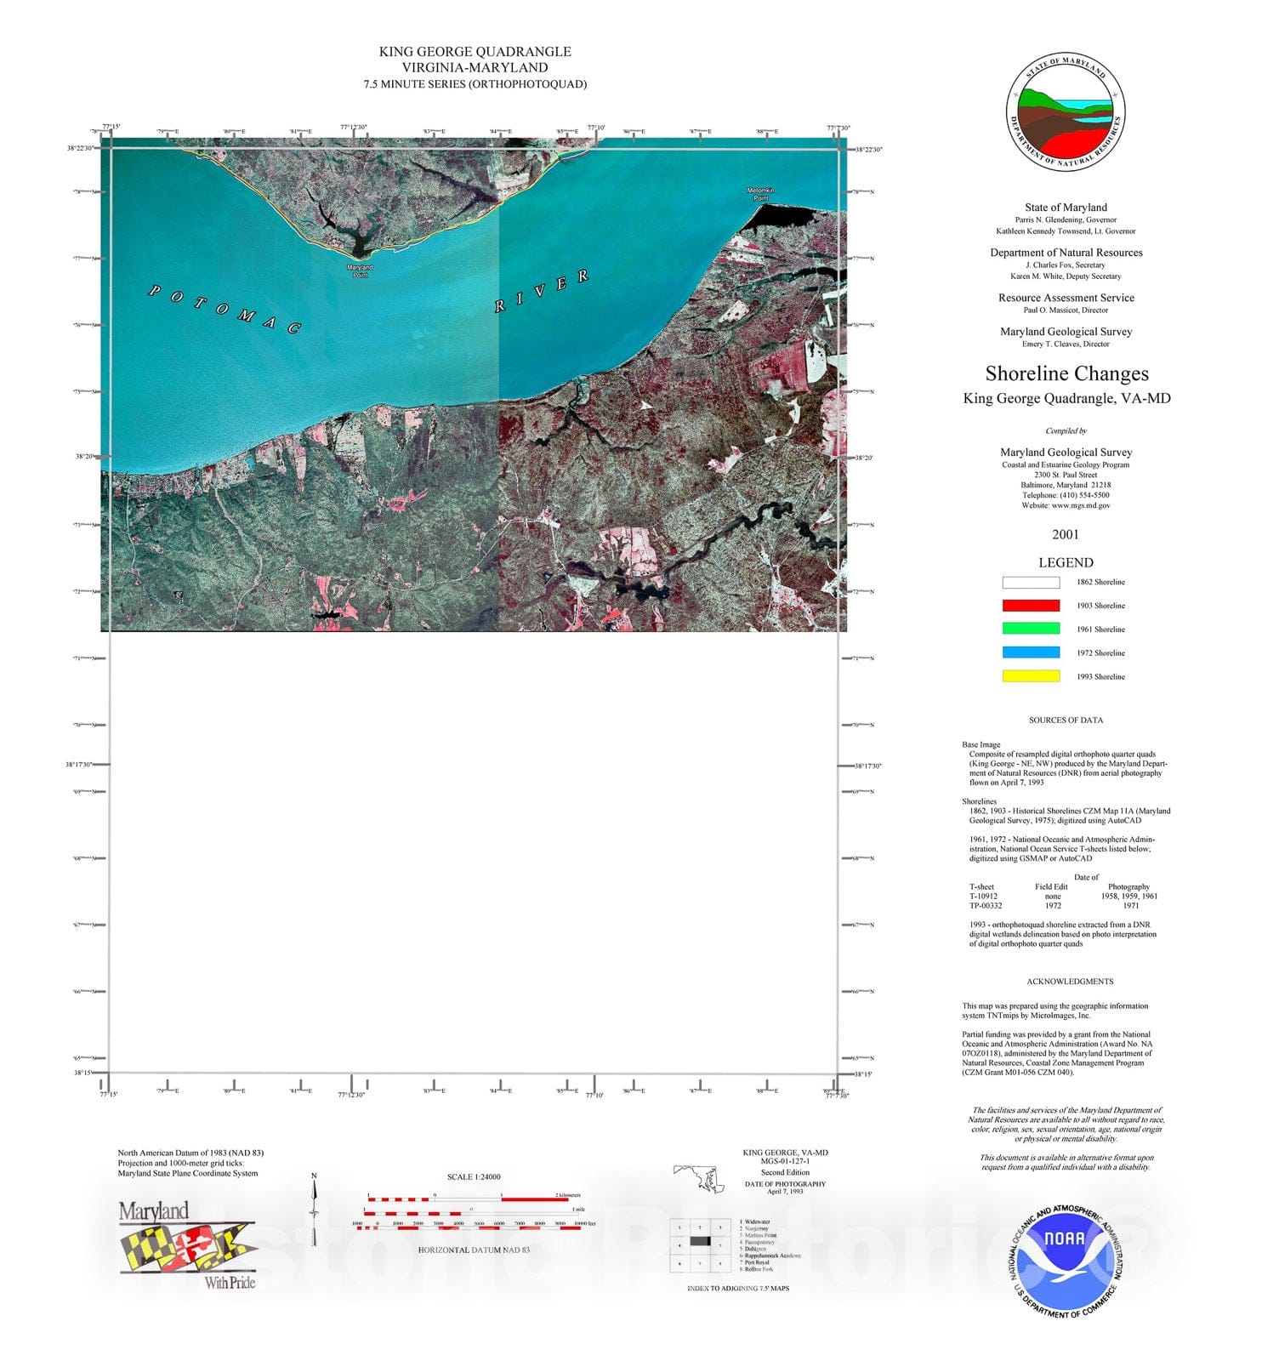Click the small Maryland state outline map
Image resolution: width=1279 pixels, height=1361 pixels.
[699, 1179]
